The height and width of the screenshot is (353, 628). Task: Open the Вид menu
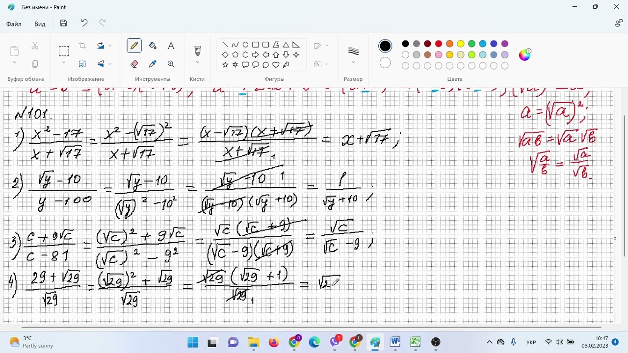tap(40, 24)
